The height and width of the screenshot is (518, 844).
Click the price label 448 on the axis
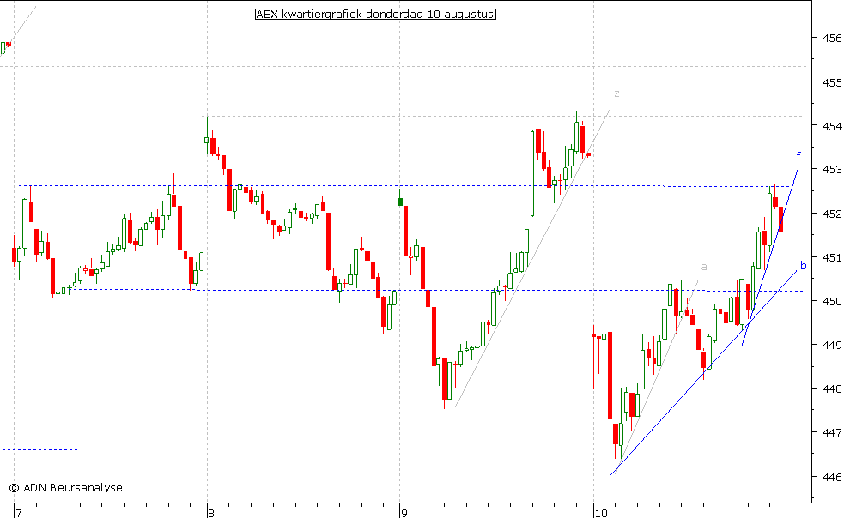[832, 388]
